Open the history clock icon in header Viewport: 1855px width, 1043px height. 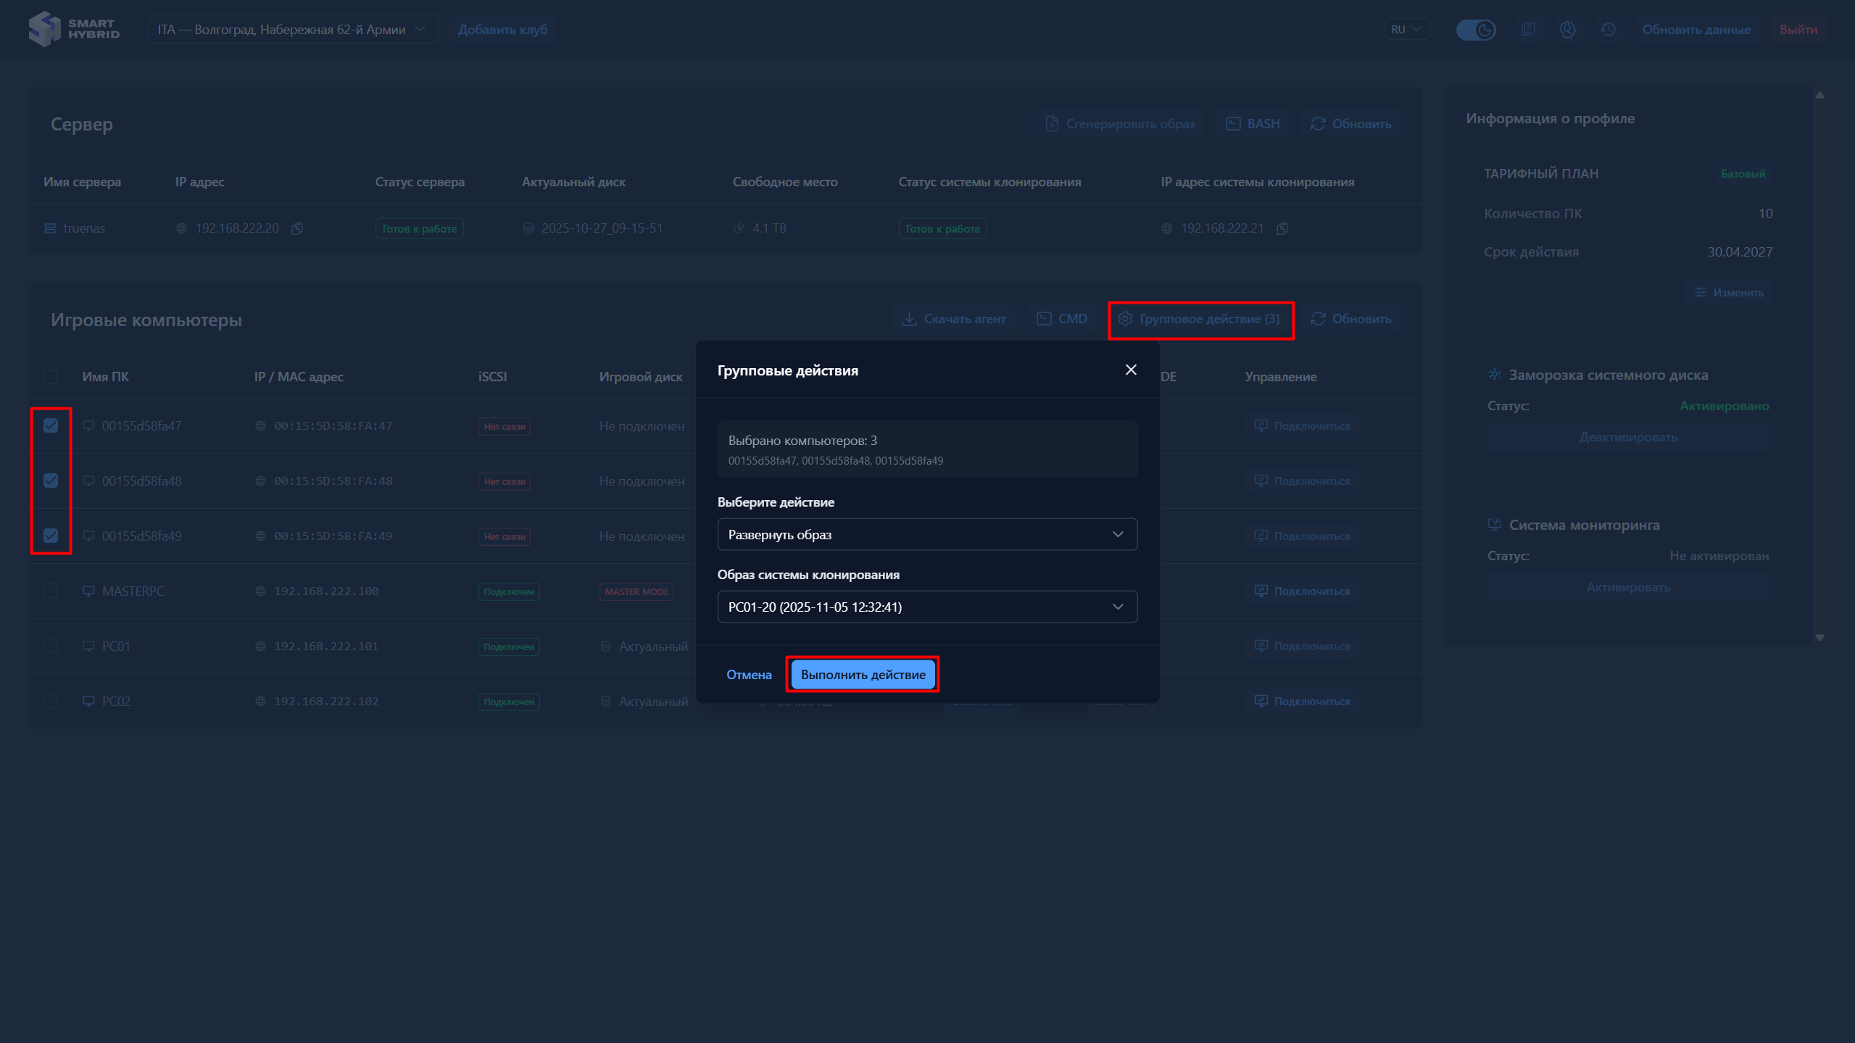coord(1609,30)
